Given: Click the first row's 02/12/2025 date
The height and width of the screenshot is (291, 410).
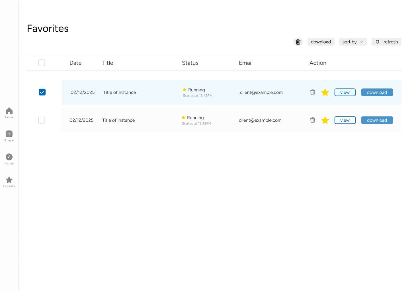Looking at the screenshot, I should click(x=83, y=92).
